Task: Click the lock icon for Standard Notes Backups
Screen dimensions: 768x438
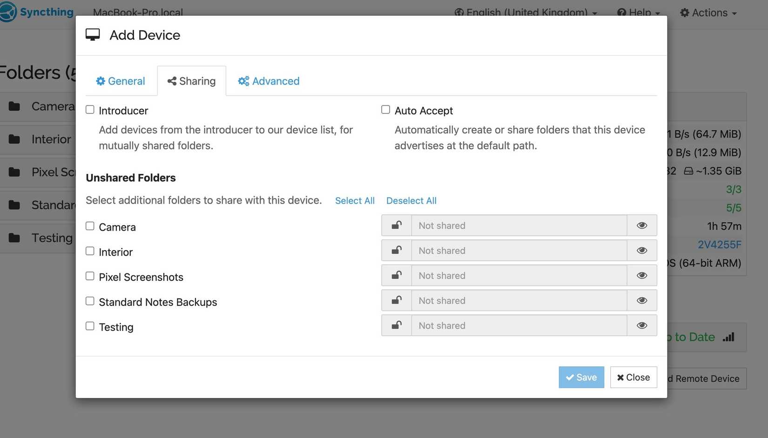Action: point(397,301)
